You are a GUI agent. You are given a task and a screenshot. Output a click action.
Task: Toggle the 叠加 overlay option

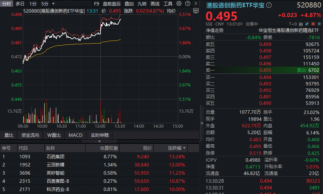(x=129, y=4)
